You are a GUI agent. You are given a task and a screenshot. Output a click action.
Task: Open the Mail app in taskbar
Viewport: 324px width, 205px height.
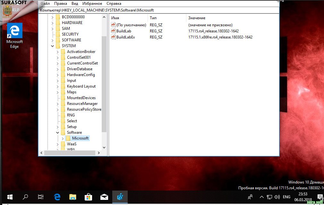click(104, 197)
